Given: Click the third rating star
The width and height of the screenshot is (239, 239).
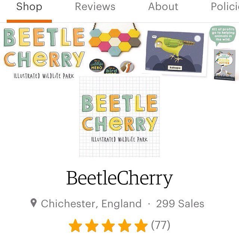Looking at the screenshot, I should [108, 226].
